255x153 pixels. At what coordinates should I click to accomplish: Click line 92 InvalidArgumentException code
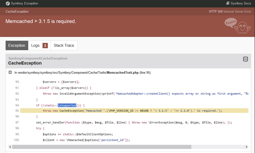click(145, 94)
